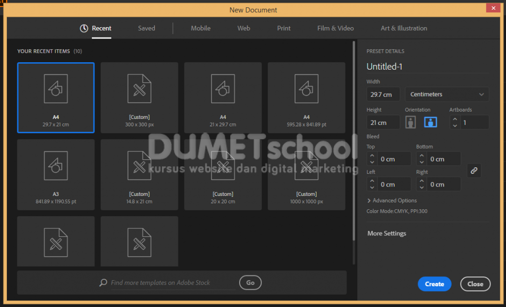Open the Art & Illustration tab
506x307 pixels.
[404, 28]
